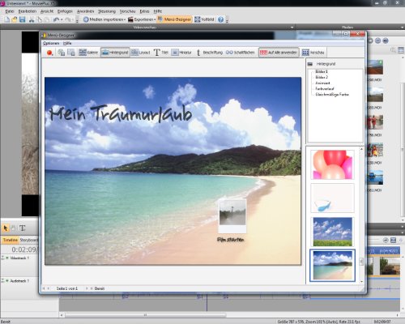This screenshot has height=324, width=405.
Task: Open the Optionen menu in Menü-Designer
Action: pos(51,43)
